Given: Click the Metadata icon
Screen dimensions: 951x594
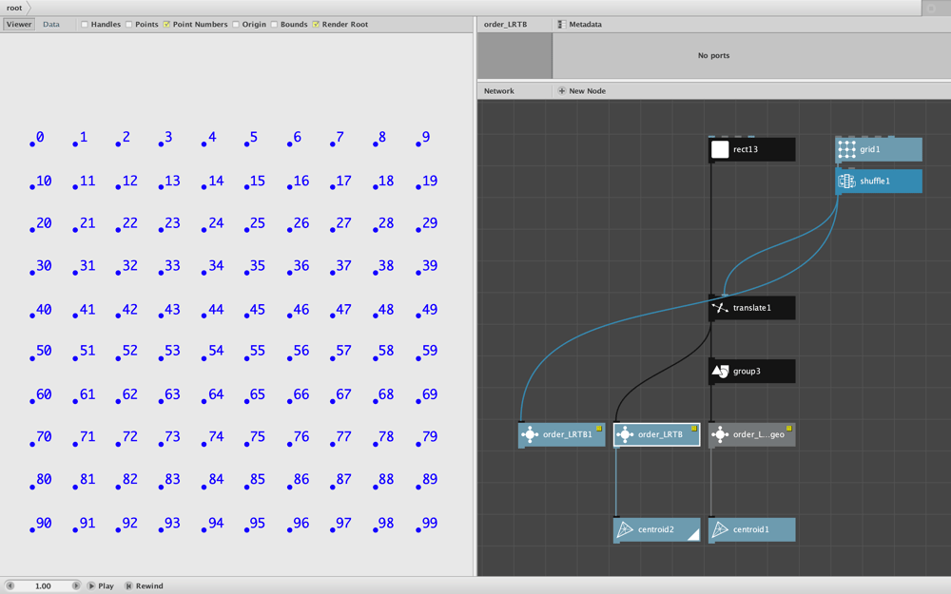Looking at the screenshot, I should point(562,25).
